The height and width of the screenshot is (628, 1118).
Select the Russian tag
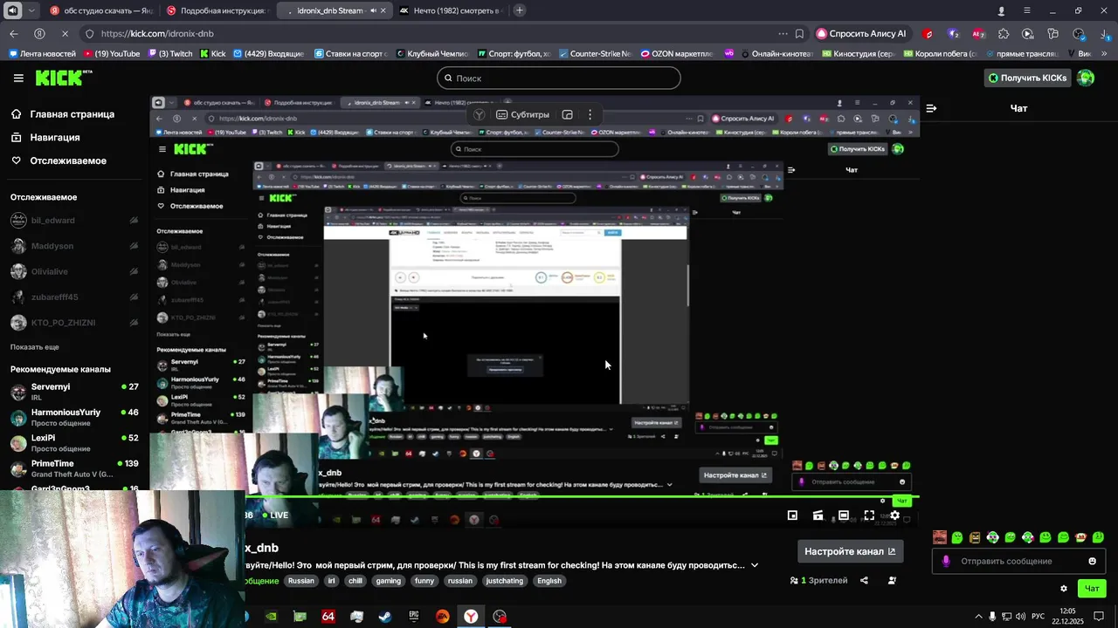tap(300, 581)
